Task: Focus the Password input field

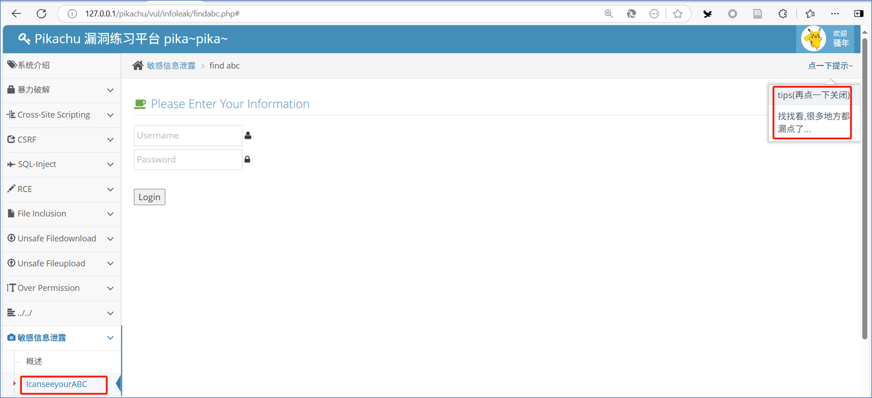Action: [x=188, y=159]
